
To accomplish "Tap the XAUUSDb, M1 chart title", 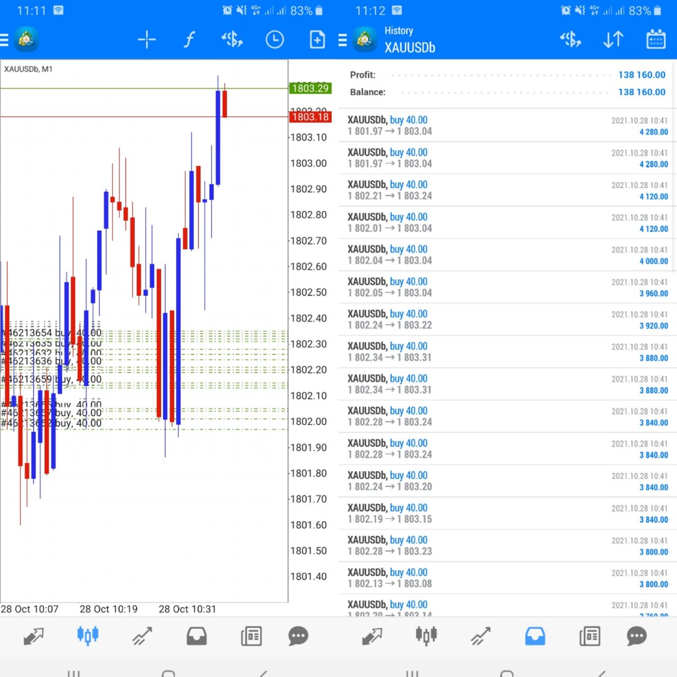I will pos(28,69).
